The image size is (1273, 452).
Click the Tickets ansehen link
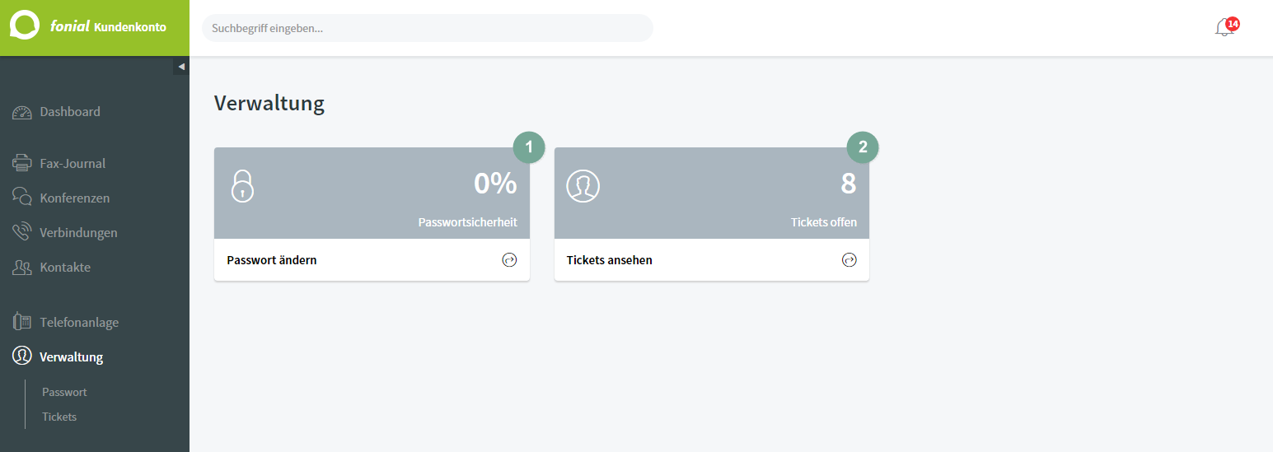click(x=610, y=260)
